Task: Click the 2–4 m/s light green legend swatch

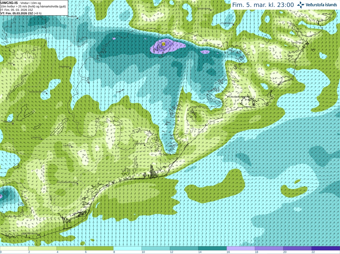Action: (42, 248)
